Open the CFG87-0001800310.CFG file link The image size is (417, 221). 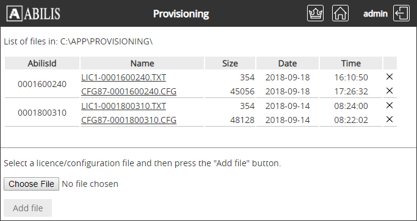[x=129, y=120]
